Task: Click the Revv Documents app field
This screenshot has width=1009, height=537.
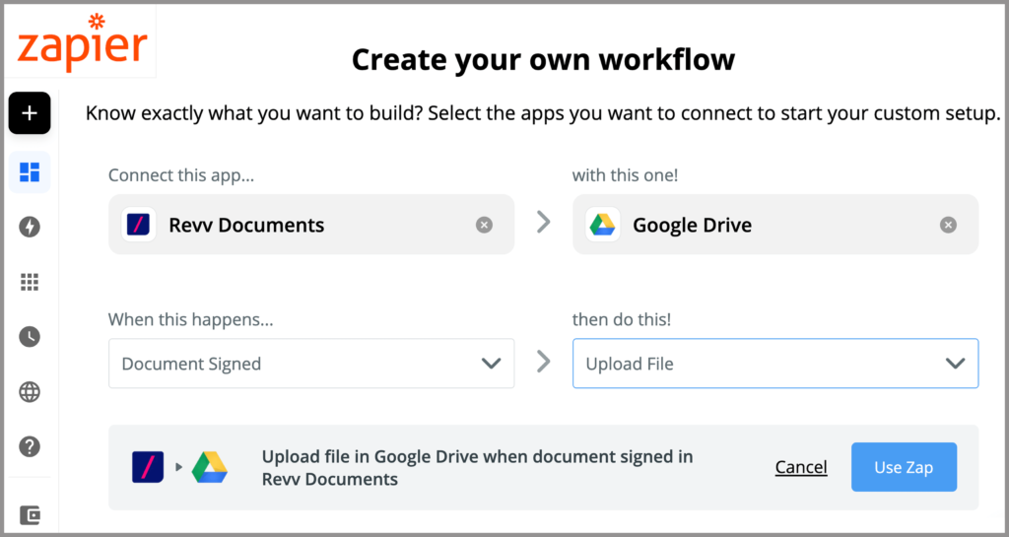Action: click(311, 225)
